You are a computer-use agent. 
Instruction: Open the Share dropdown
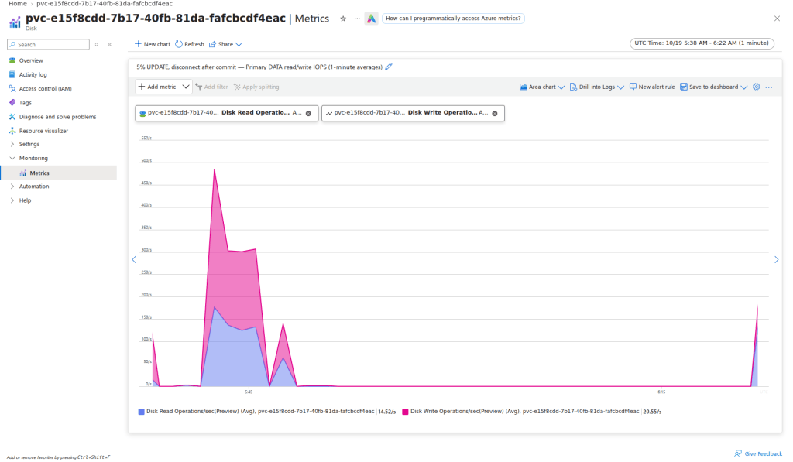[x=225, y=44]
